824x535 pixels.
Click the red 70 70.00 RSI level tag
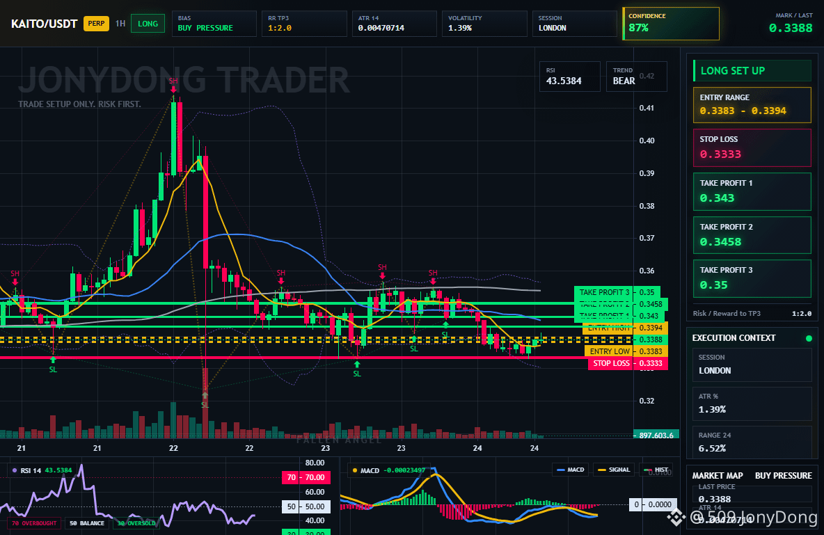(x=306, y=477)
